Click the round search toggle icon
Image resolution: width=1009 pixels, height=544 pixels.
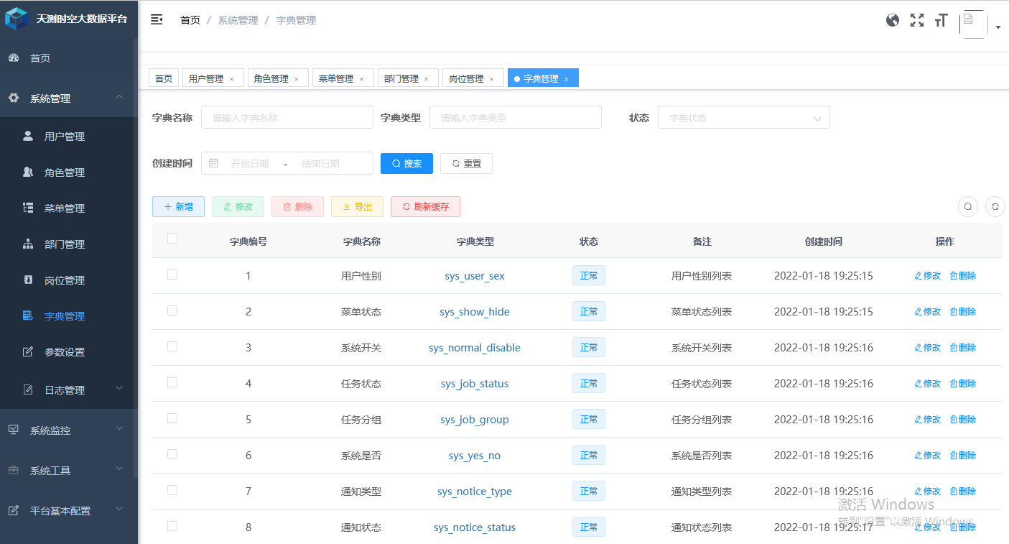point(968,207)
